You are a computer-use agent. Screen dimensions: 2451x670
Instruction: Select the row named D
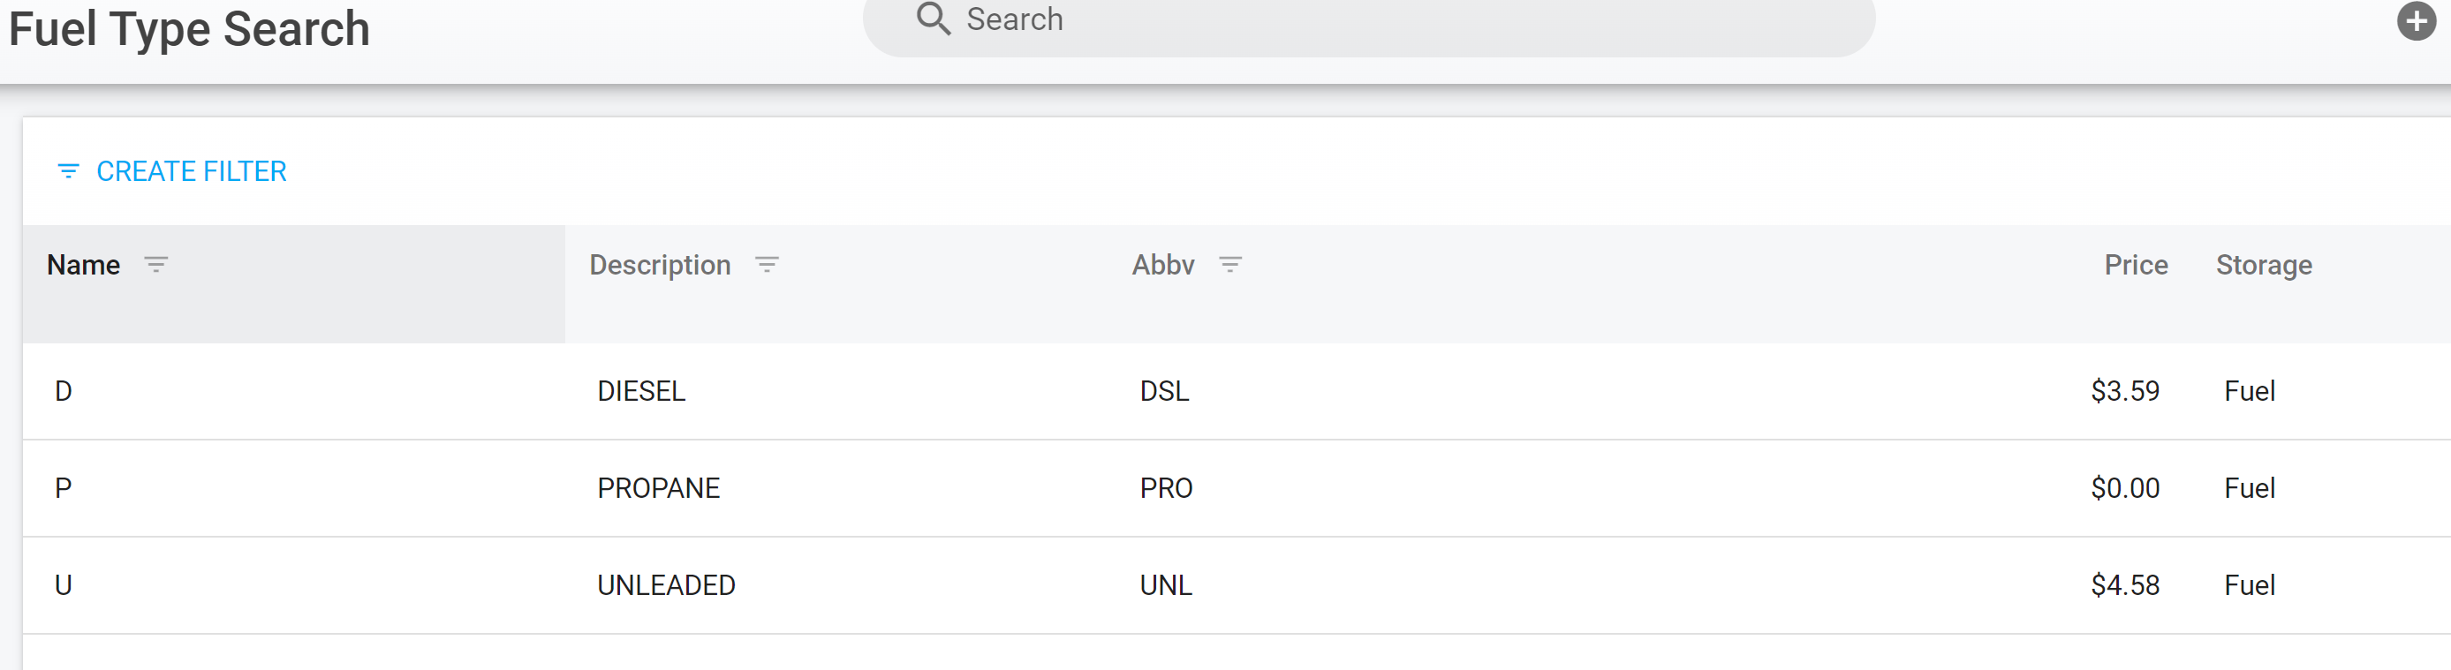click(64, 392)
